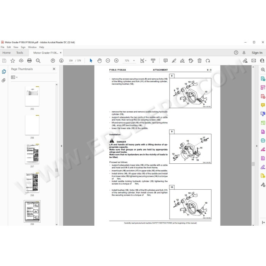The height and width of the screenshot is (266, 266).
Task: Expand the zoom level dropdown arrow
Action: point(134,60)
